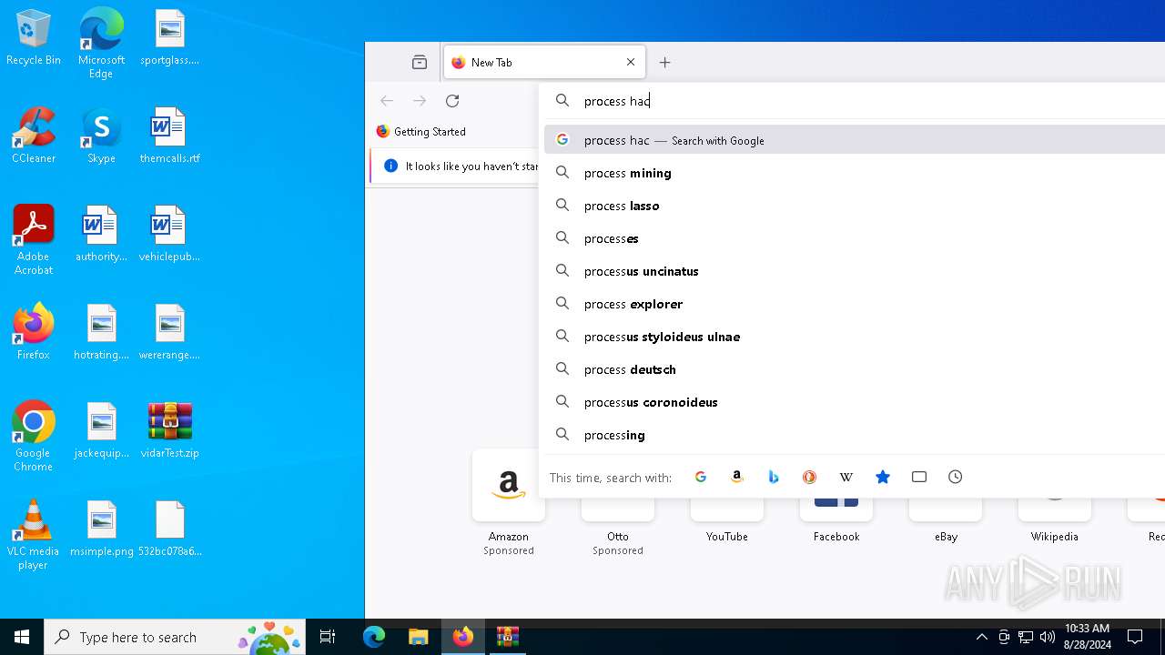The image size is (1165, 655).
Task: Go forward in Firefox
Action: 420,101
